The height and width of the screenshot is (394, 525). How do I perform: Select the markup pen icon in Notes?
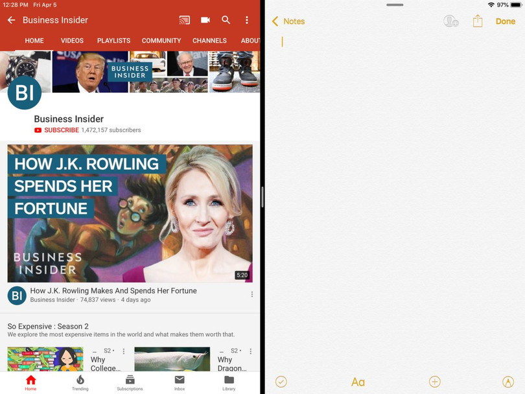point(508,382)
